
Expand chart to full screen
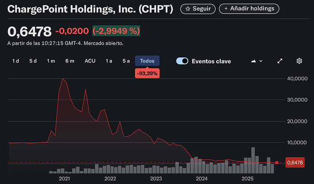click(x=280, y=61)
